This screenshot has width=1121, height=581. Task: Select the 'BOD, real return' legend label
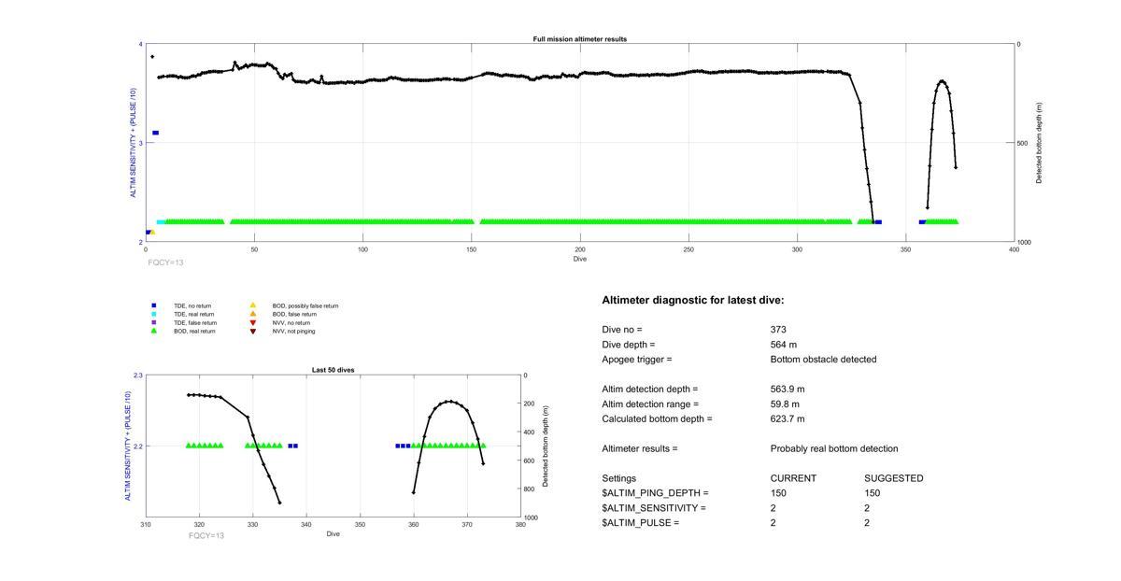194,331
